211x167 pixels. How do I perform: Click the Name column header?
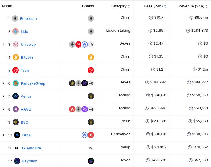7,6
